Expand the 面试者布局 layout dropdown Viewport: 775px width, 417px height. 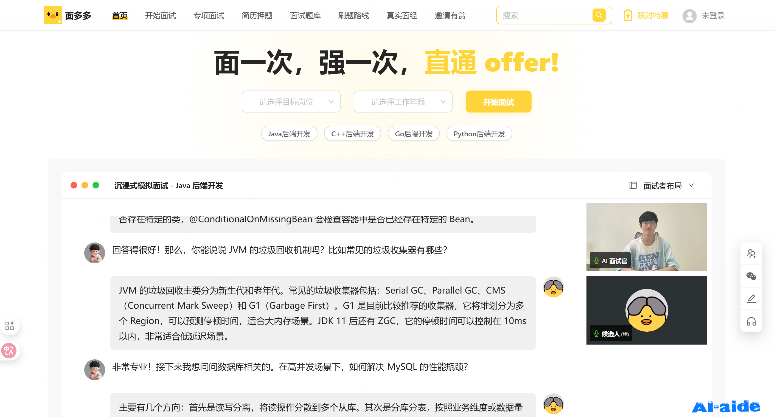coord(662,185)
